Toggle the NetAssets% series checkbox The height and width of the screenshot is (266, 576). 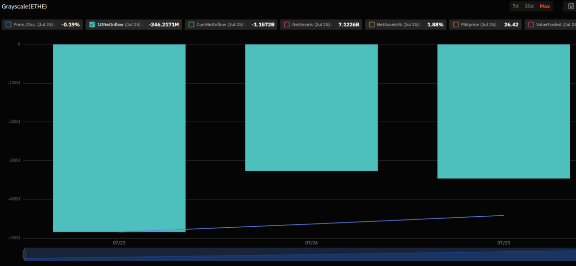[372, 24]
